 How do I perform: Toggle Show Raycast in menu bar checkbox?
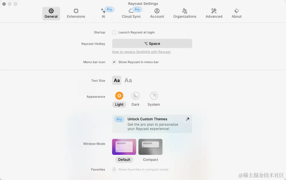[x=114, y=62]
